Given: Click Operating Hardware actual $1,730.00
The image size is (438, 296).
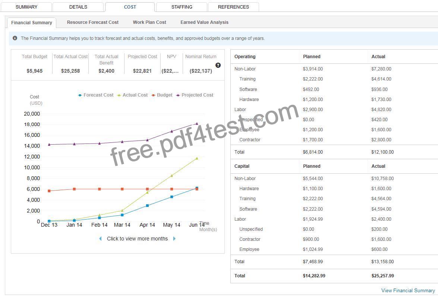Looking at the screenshot, I should click(x=381, y=100).
